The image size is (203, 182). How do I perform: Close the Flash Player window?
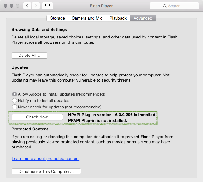(x=5, y=6)
